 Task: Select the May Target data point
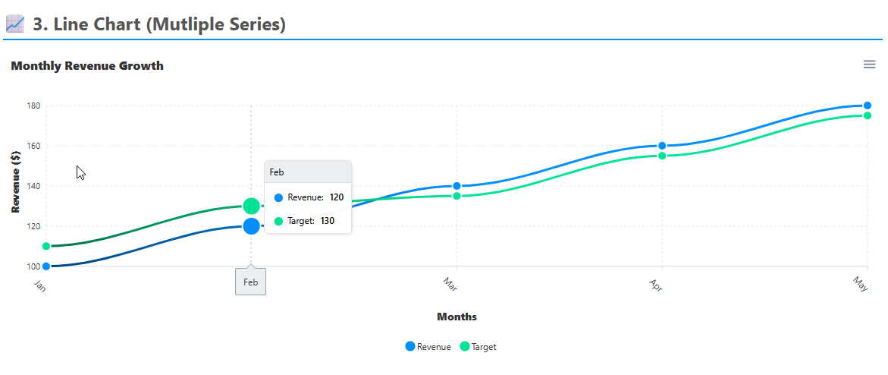pyautogui.click(x=868, y=115)
